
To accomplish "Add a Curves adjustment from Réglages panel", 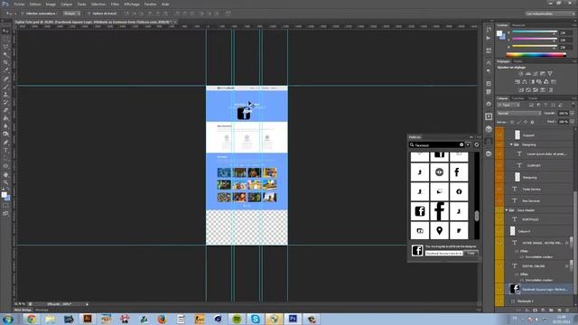I will pos(536,74).
